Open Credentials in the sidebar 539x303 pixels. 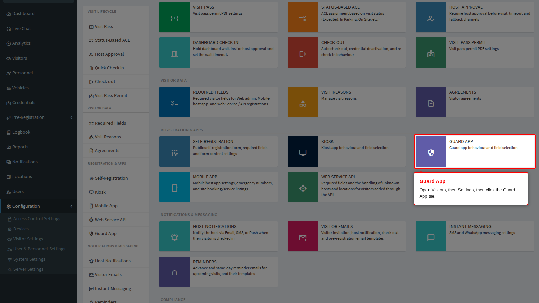[x=39, y=103]
